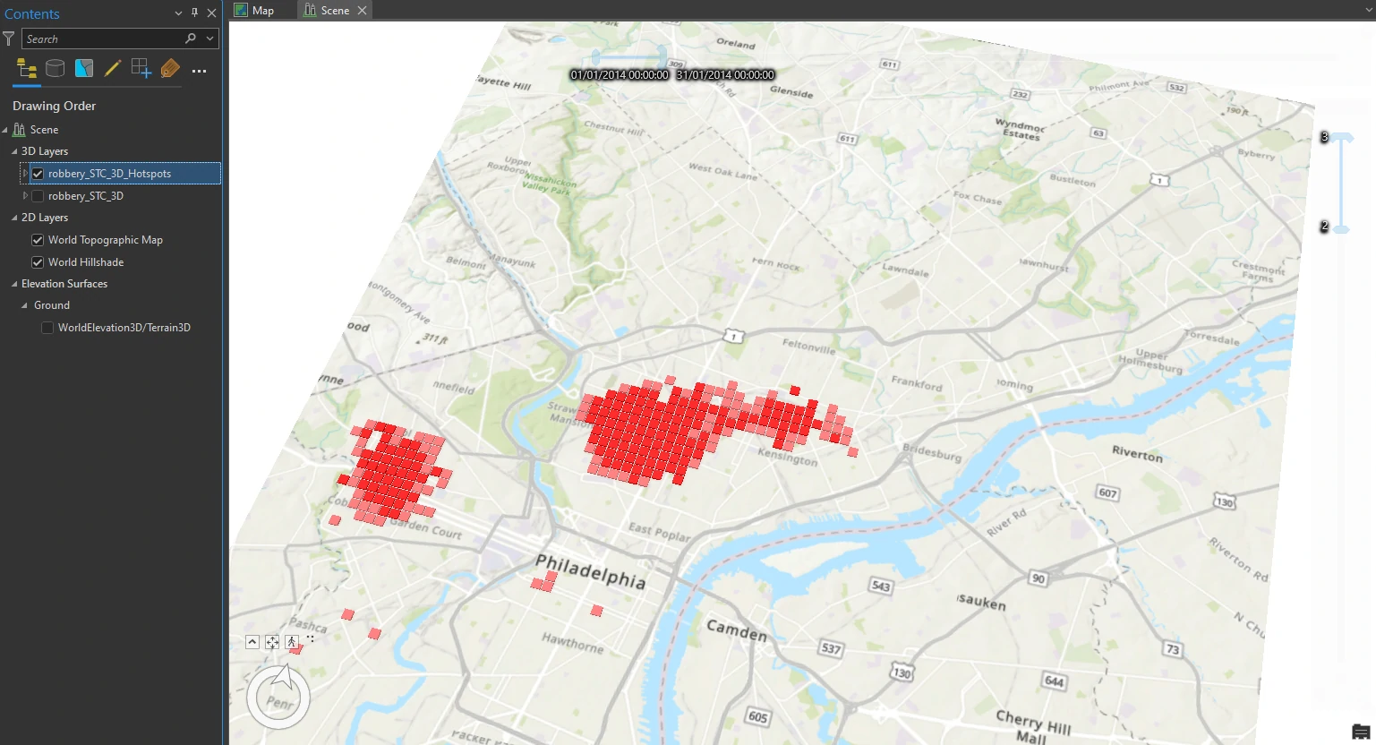Select the World Hillshade layer name
1376x745 pixels.
(86, 262)
